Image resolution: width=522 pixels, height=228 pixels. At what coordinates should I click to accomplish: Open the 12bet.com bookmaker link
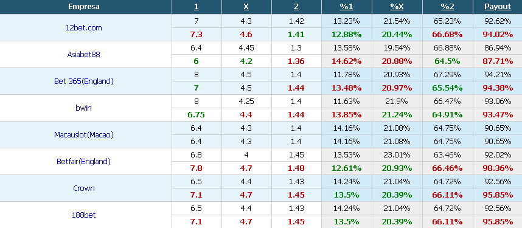[x=83, y=28]
